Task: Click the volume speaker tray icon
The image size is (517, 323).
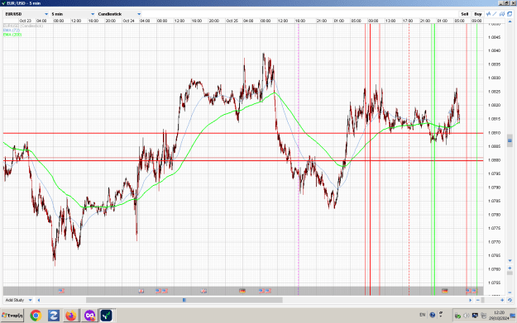Action: point(467,316)
